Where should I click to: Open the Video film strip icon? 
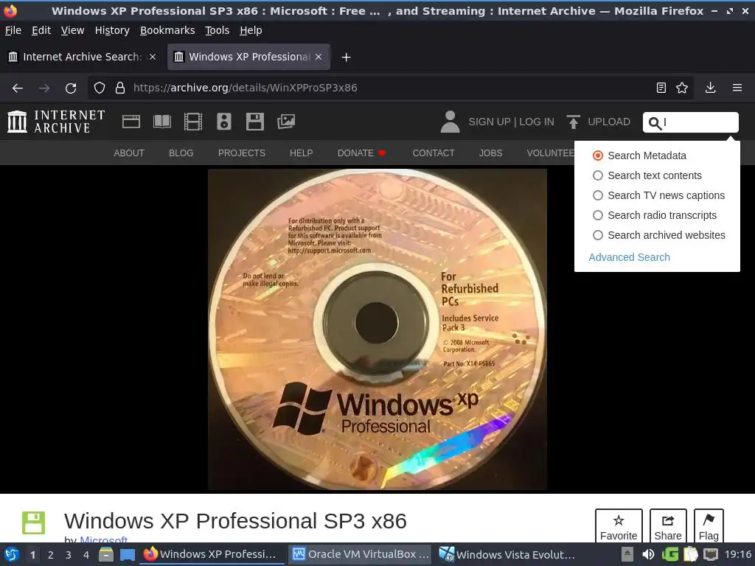coord(193,122)
